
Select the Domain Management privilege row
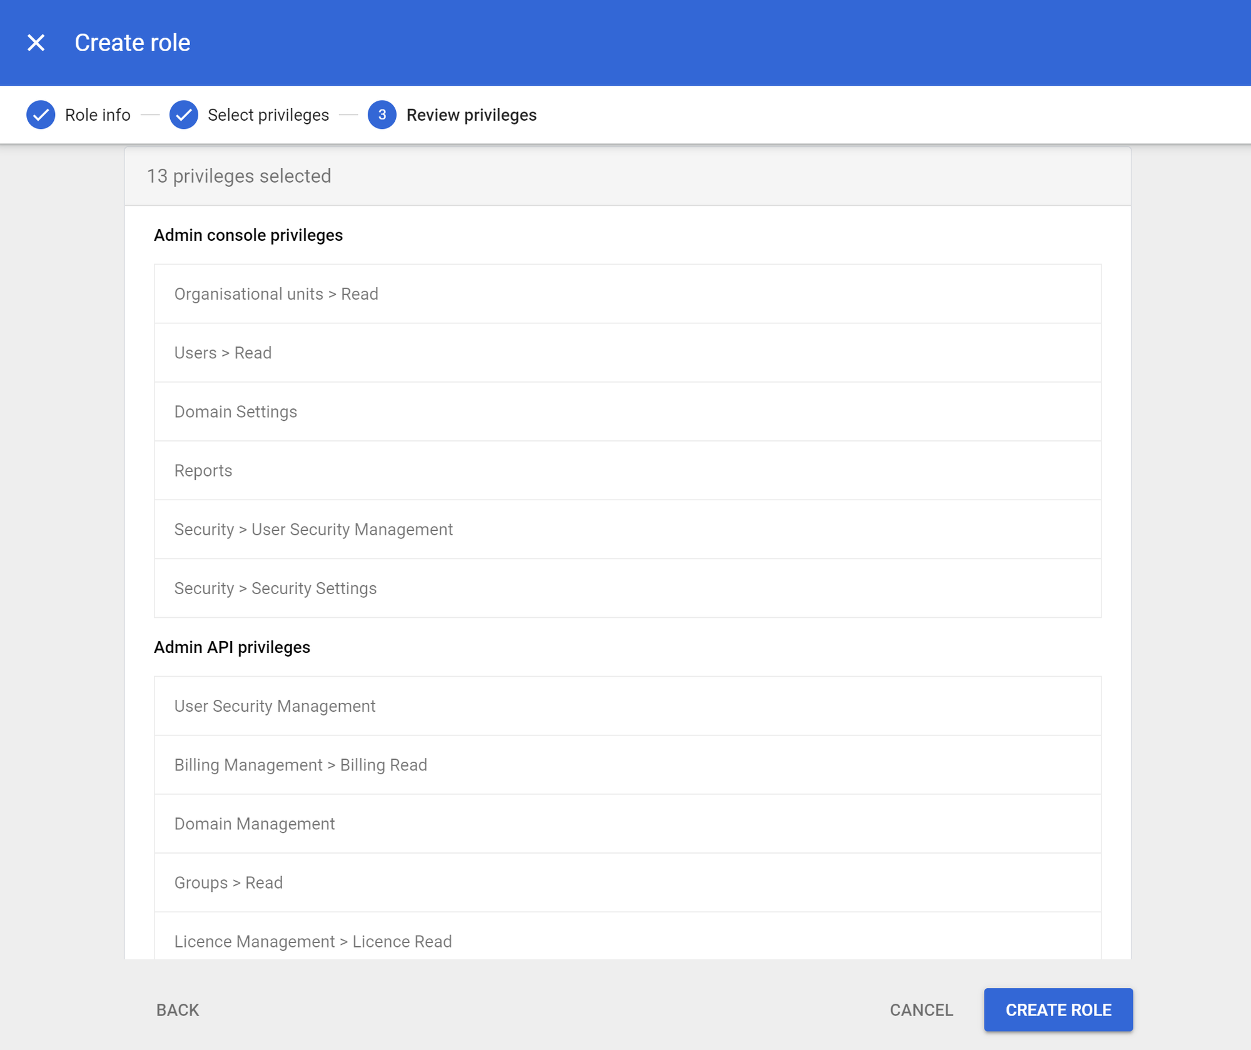(627, 824)
